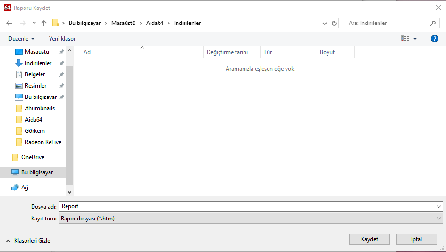The height and width of the screenshot is (252, 446).
Task: Close the Raporu Kaydet dialog
Action: [x=438, y=8]
